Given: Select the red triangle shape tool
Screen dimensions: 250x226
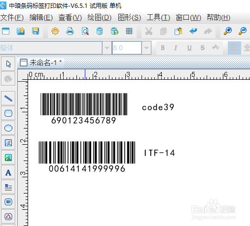Looking at the screenshot, I should pos(8,217).
